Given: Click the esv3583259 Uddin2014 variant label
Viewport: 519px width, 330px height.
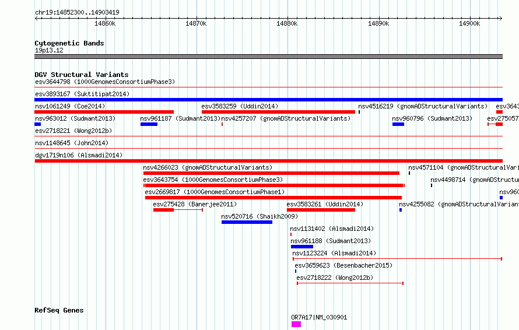Looking at the screenshot, I should pos(240,106).
